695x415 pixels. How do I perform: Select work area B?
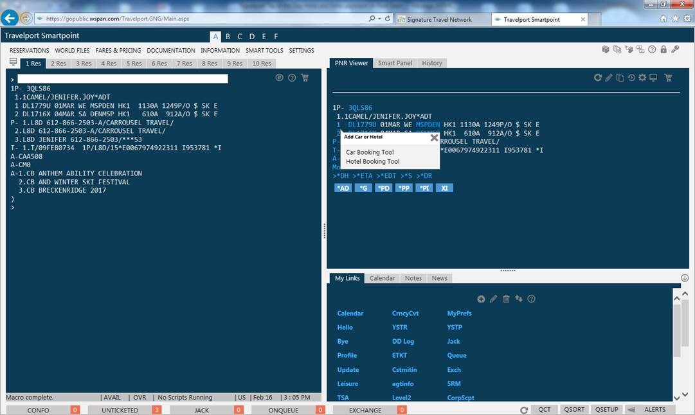coord(228,37)
